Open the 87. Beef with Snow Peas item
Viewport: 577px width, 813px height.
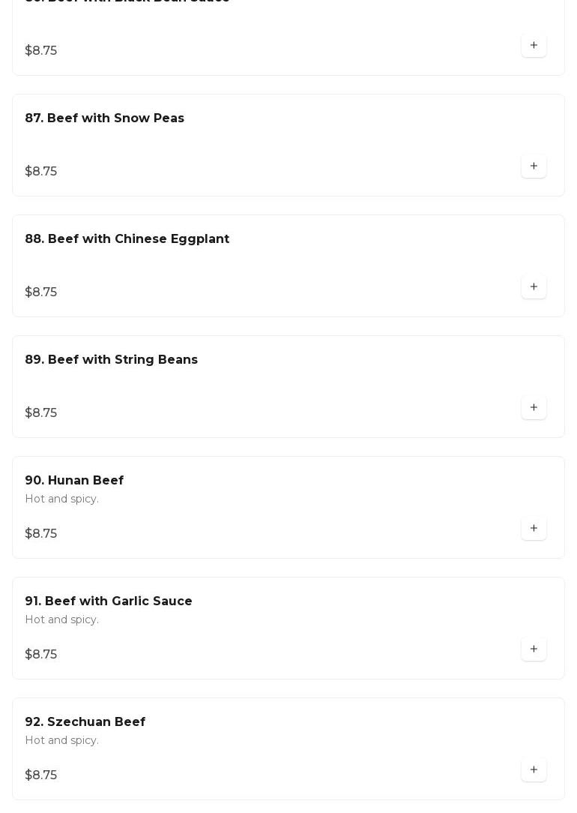(104, 118)
